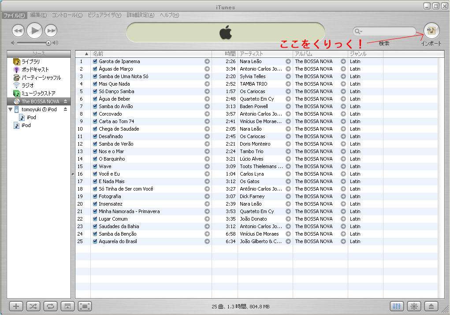Click the Import CD button icon

click(x=431, y=30)
